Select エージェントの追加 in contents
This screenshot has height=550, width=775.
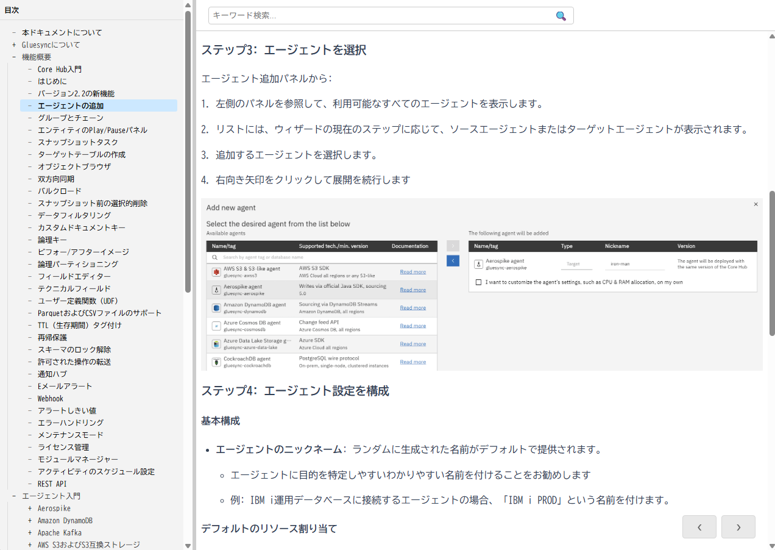tap(71, 106)
